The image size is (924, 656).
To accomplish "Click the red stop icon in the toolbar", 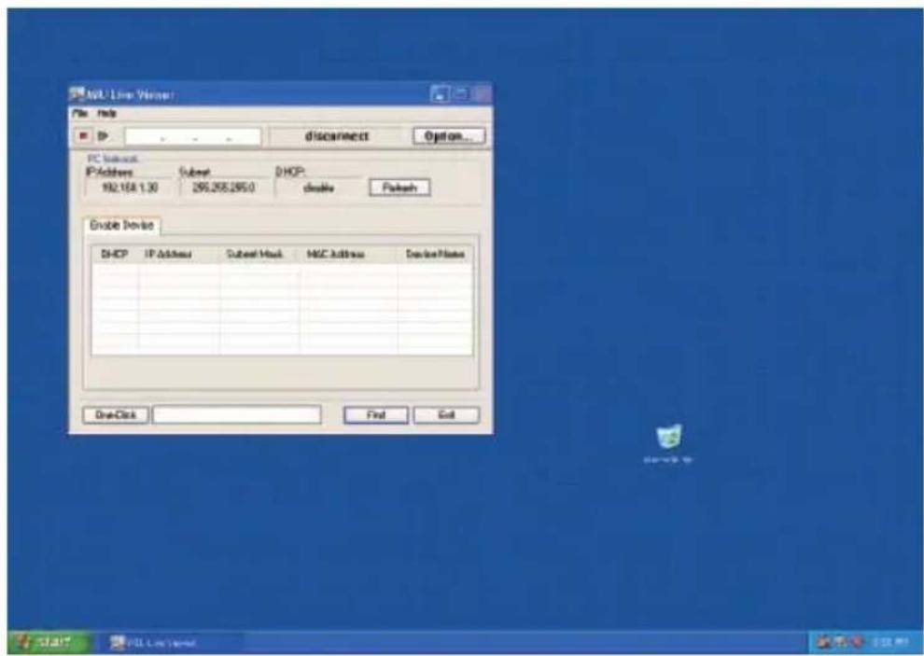I will (x=83, y=136).
